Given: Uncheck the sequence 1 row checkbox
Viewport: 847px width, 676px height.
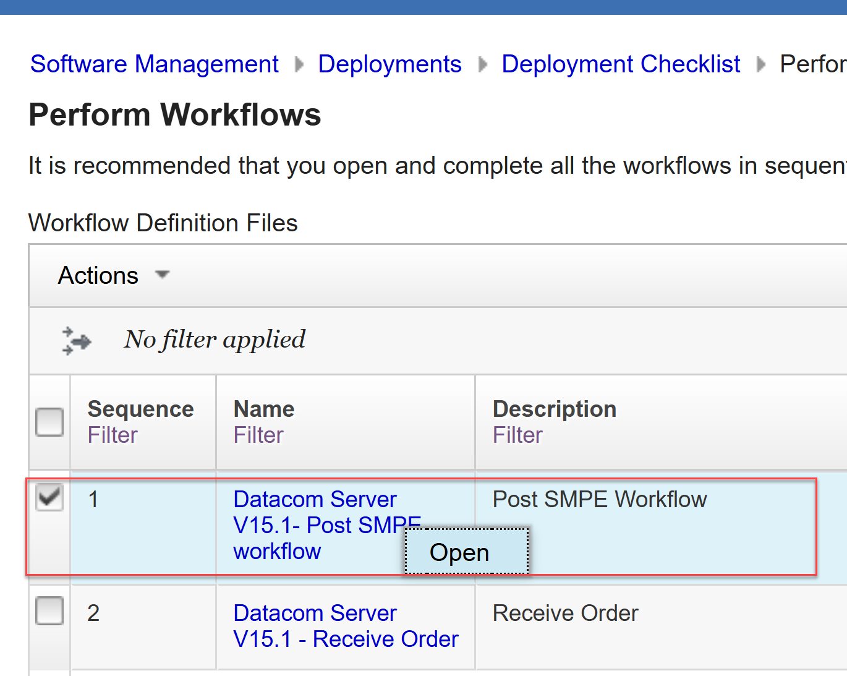Looking at the screenshot, I should point(49,497).
